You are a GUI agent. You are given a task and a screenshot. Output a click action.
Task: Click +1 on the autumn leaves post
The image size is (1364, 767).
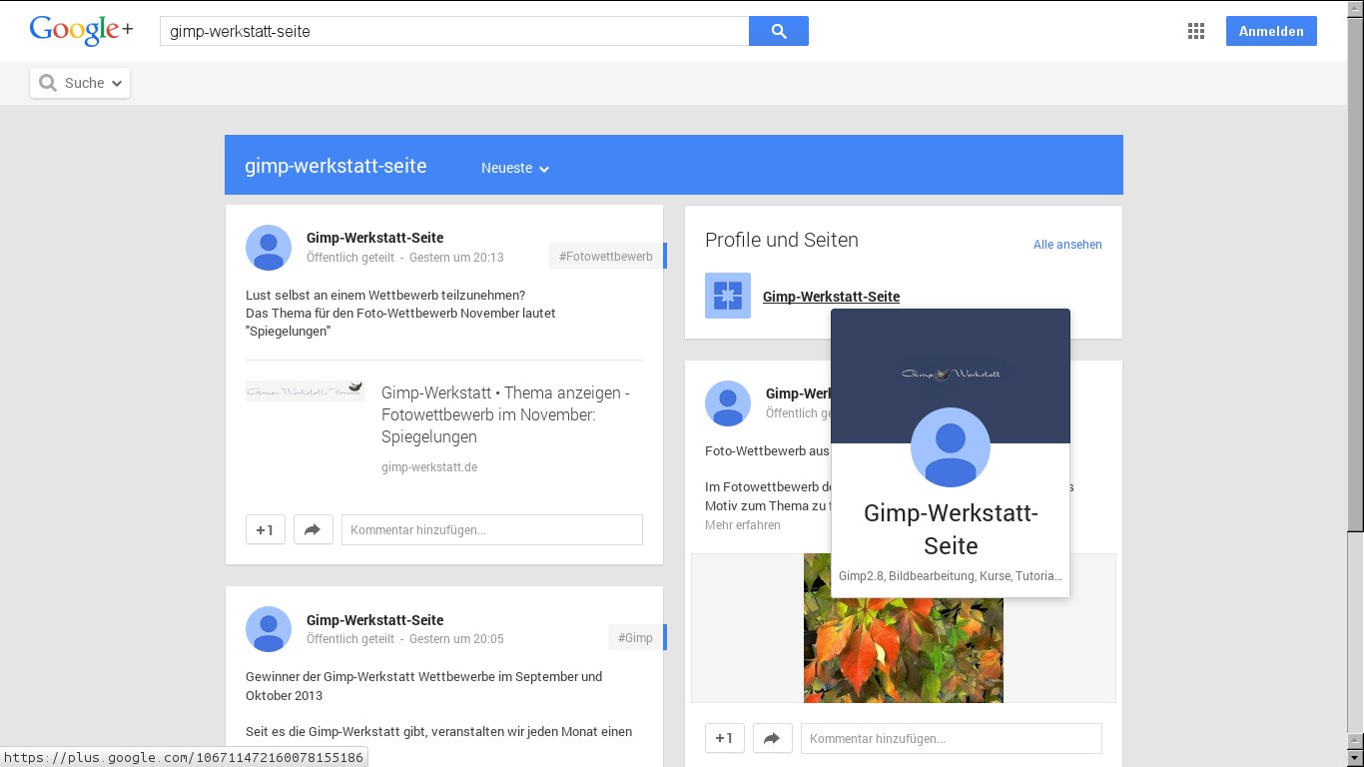pos(725,738)
